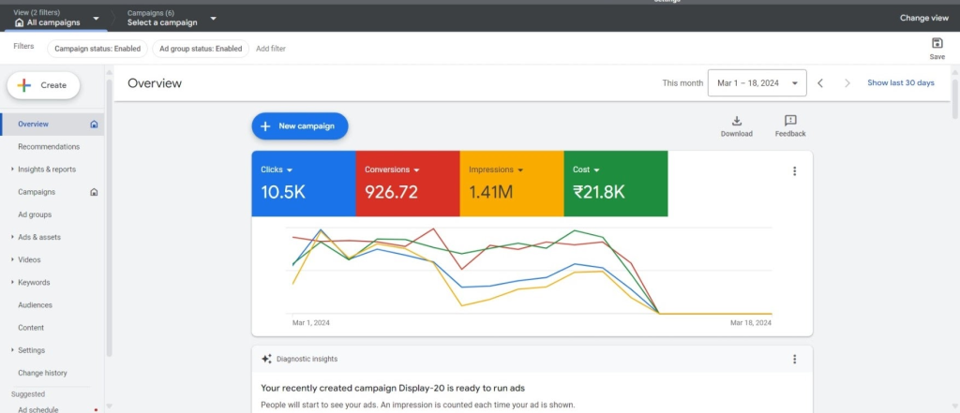Click the main page vertical scrollbar
The width and height of the screenshot is (960, 413).
955,98
